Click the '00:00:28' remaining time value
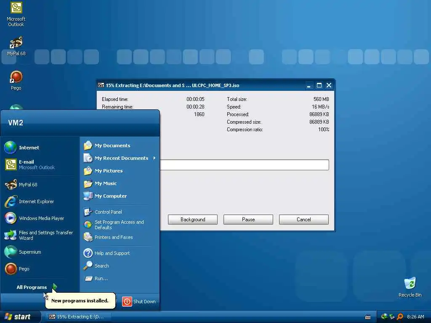The height and width of the screenshot is (323, 431). tap(195, 106)
